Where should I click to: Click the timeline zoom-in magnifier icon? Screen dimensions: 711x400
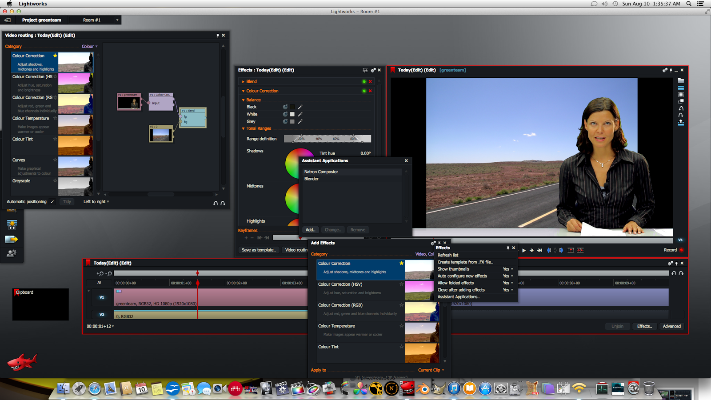(x=100, y=273)
